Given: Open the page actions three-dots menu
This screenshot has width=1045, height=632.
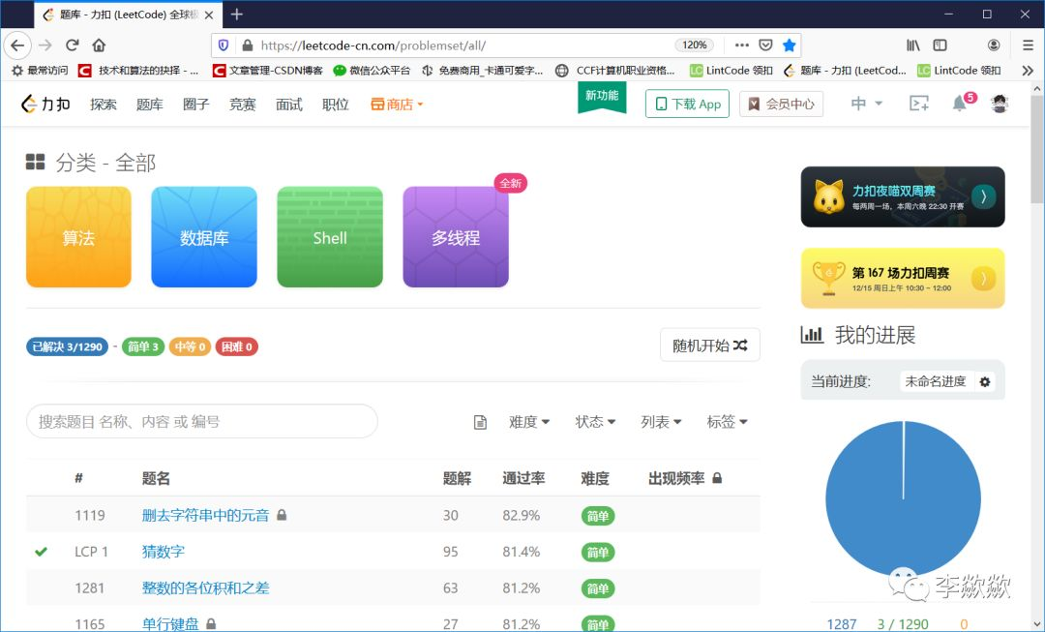Looking at the screenshot, I should [x=742, y=45].
